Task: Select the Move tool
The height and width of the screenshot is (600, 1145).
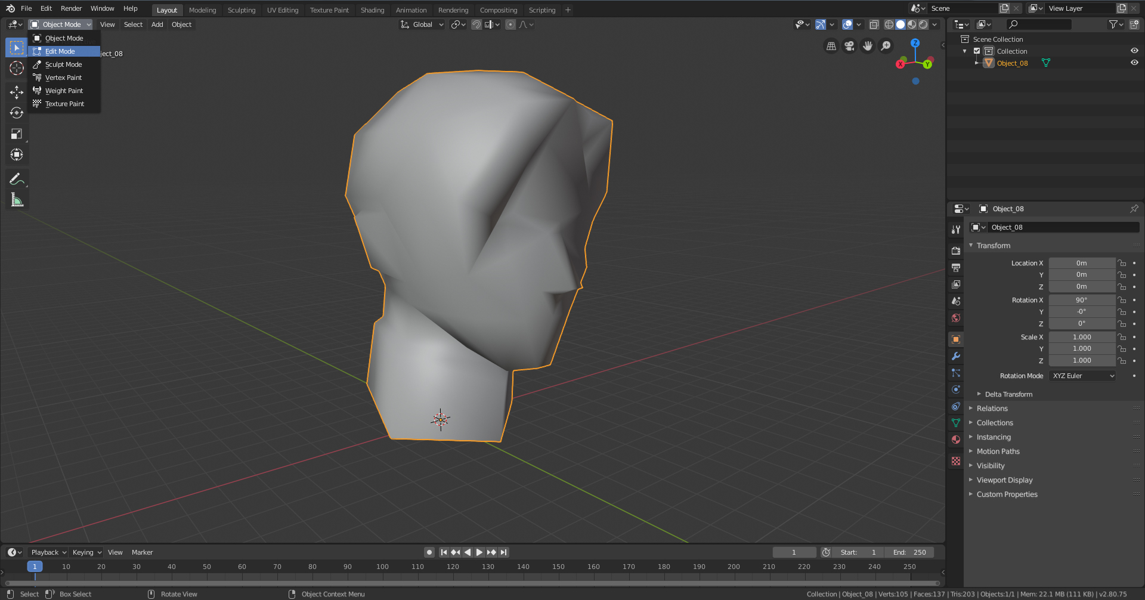Action: coord(17,92)
